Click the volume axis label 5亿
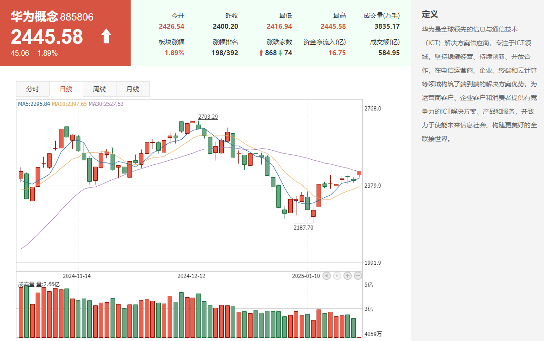The height and width of the screenshot is (341, 544). (x=369, y=285)
